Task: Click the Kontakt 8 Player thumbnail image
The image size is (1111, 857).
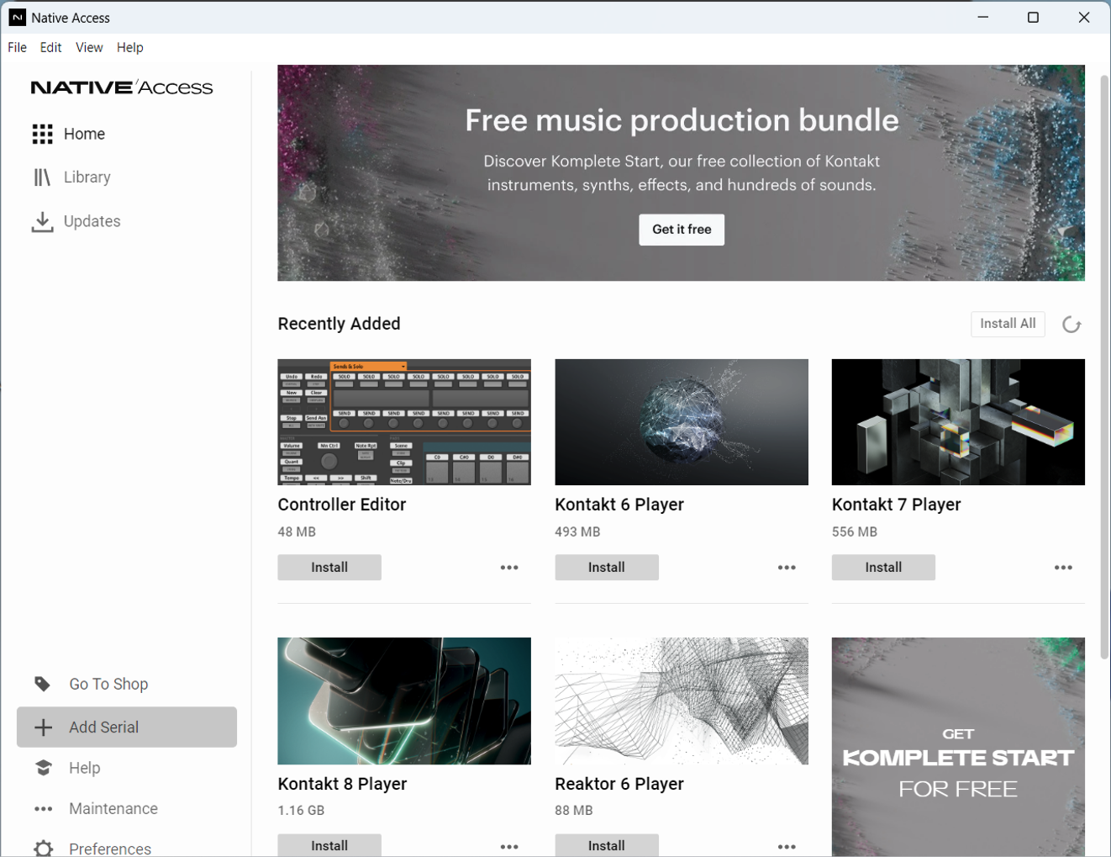Action: 404,701
